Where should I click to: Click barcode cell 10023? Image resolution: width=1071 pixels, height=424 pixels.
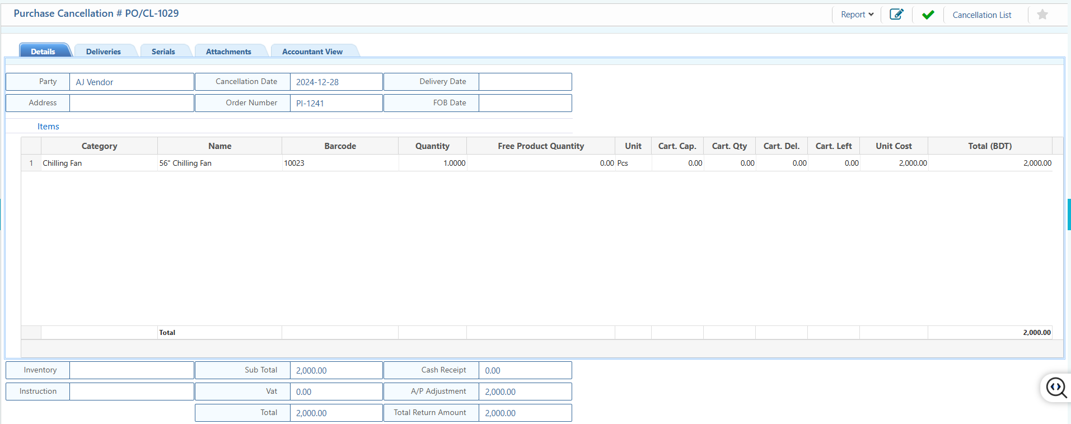click(340, 163)
